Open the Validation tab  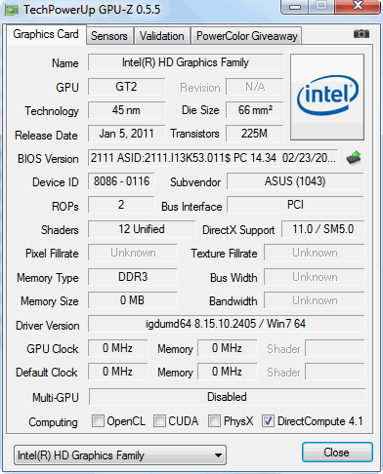pos(162,36)
